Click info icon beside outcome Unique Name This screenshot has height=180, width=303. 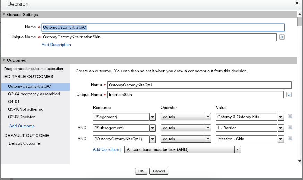(x=289, y=95)
